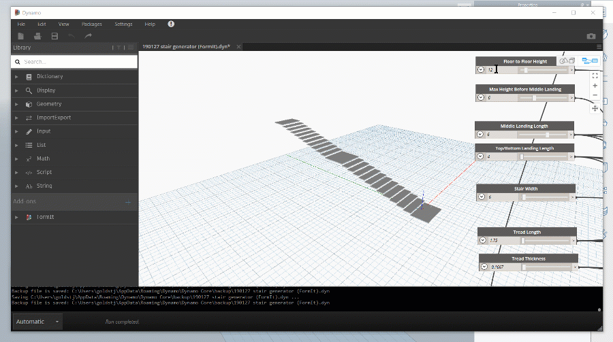Click the Dictionary category book icon
613x342 pixels.
click(x=29, y=77)
